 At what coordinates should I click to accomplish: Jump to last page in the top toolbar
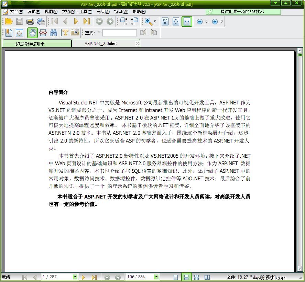87,21
